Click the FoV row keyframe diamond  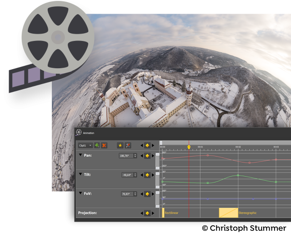147,194
